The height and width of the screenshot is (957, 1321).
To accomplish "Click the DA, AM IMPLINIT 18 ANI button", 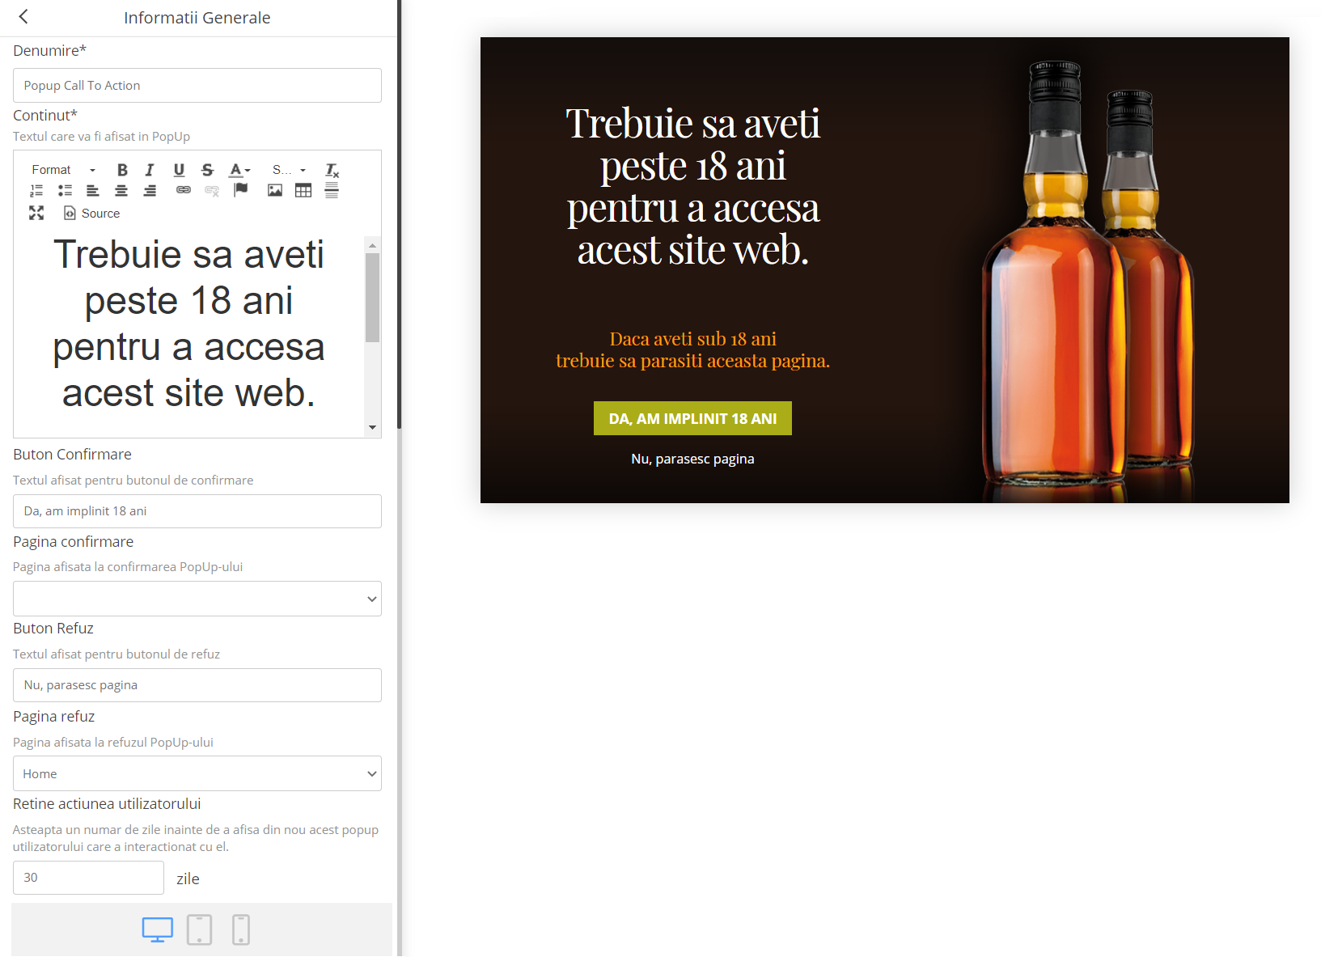I will pos(692,418).
